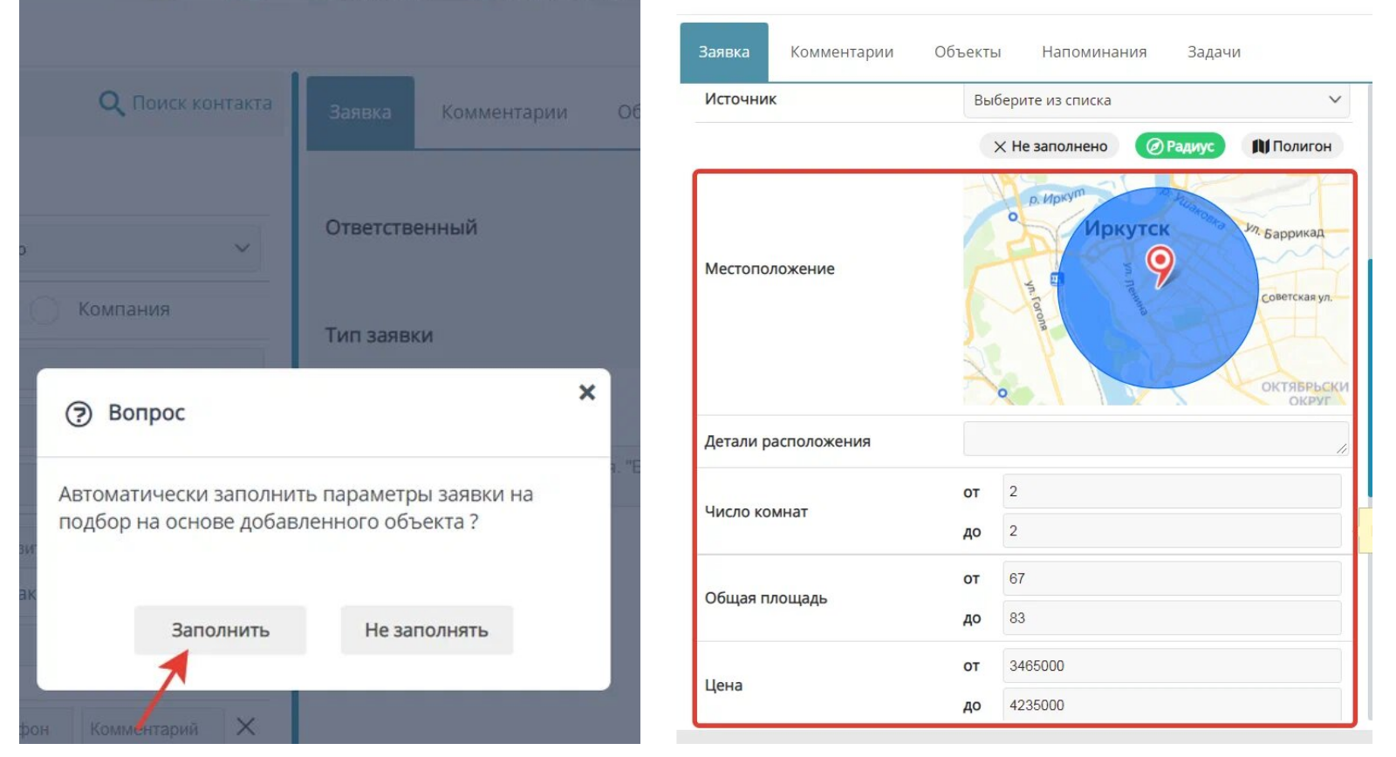
Task: Select the Радиус location mode
Action: [x=1180, y=147]
